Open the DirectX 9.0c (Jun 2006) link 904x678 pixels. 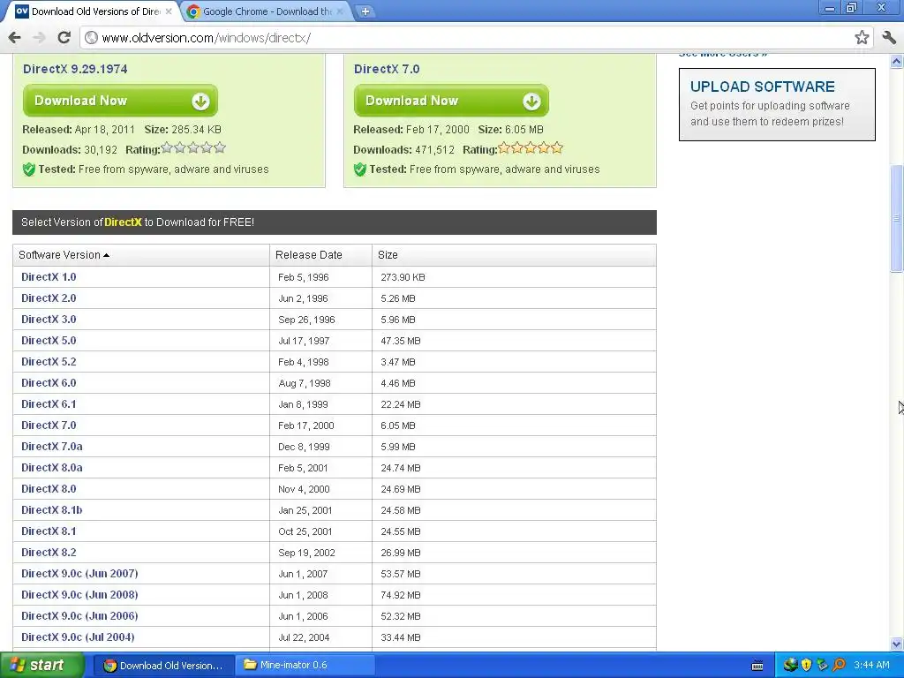tap(79, 615)
